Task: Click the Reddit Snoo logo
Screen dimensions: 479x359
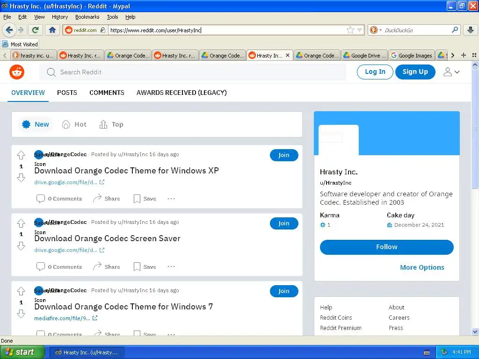Action: click(17, 72)
